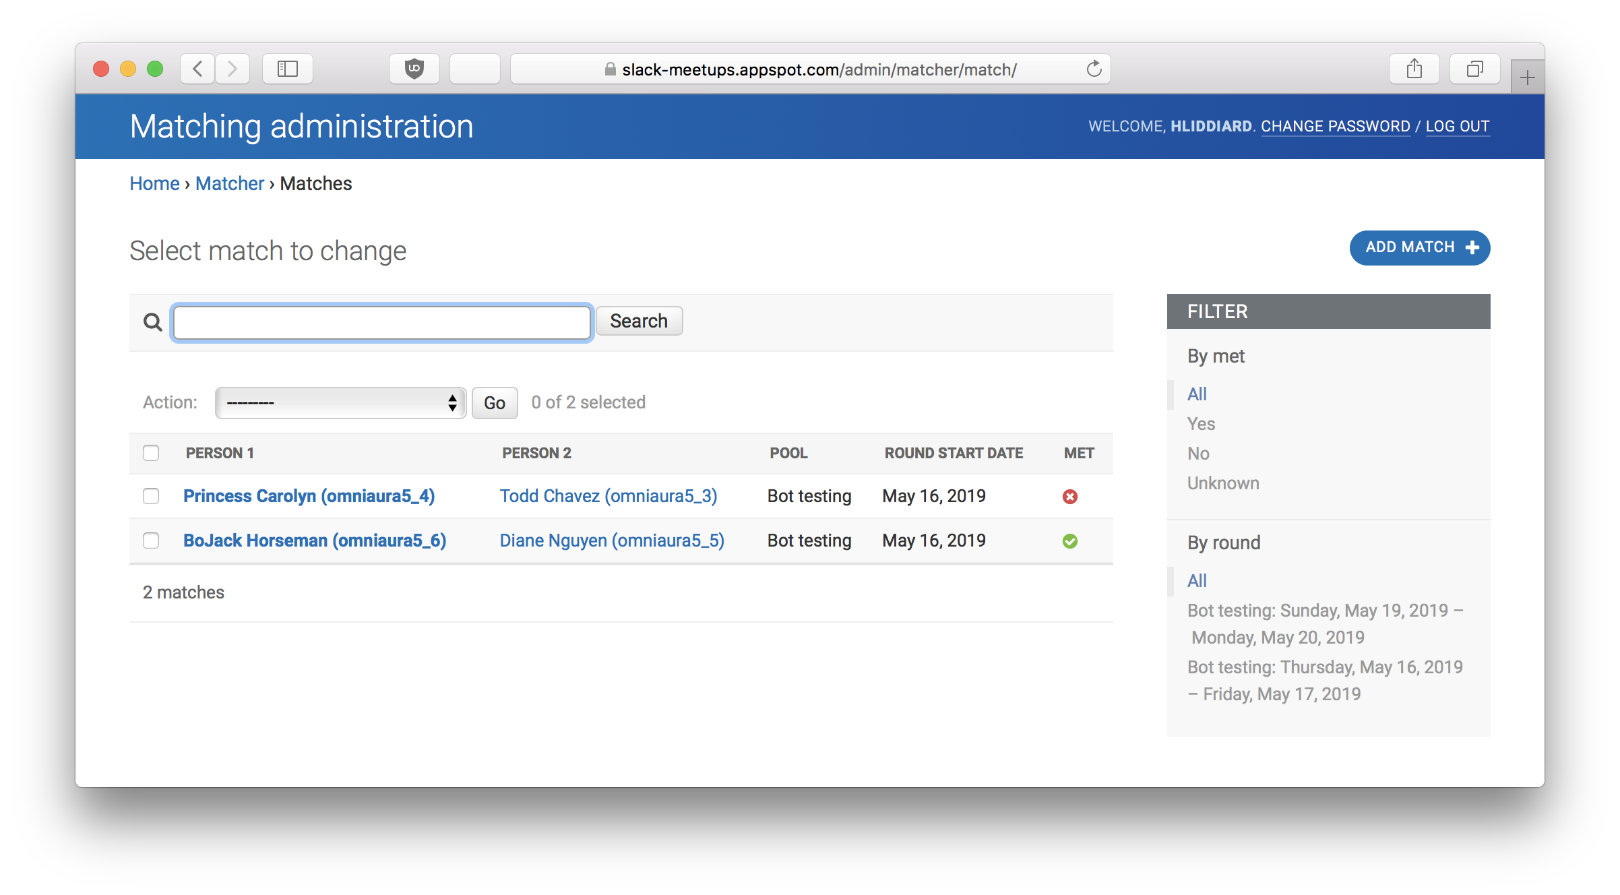Screen dimensions: 1620x895
Task: Open the Home breadcrumb link
Action: point(154,183)
